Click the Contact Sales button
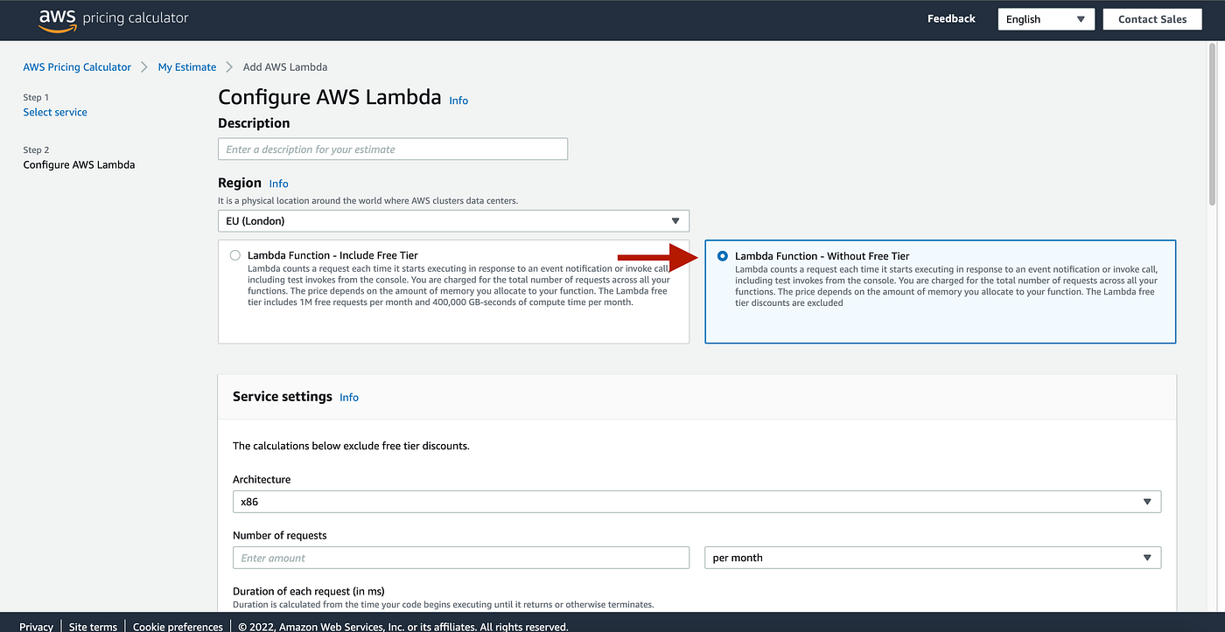This screenshot has width=1225, height=632. click(x=1152, y=19)
